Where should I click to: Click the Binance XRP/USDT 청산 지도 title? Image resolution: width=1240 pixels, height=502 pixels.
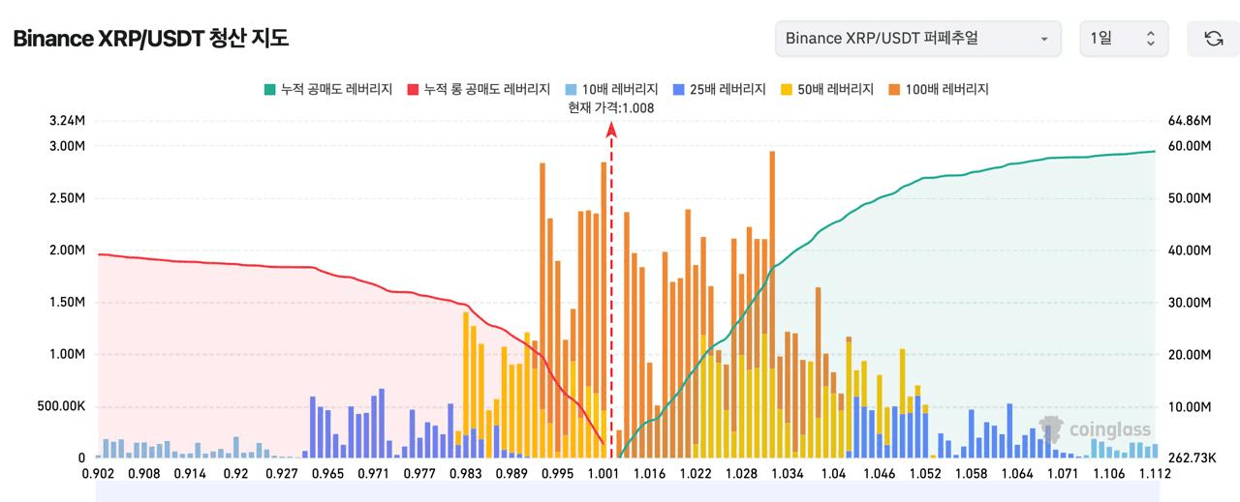tap(150, 39)
